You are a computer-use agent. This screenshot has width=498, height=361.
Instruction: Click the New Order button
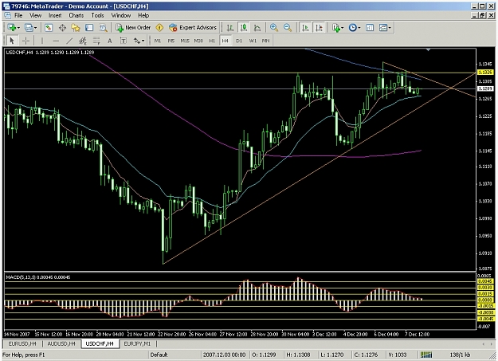pos(133,28)
